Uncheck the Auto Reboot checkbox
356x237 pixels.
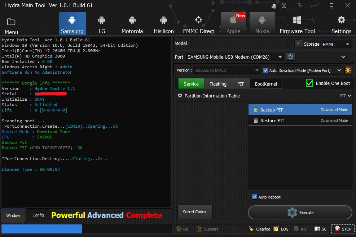(x=255, y=197)
